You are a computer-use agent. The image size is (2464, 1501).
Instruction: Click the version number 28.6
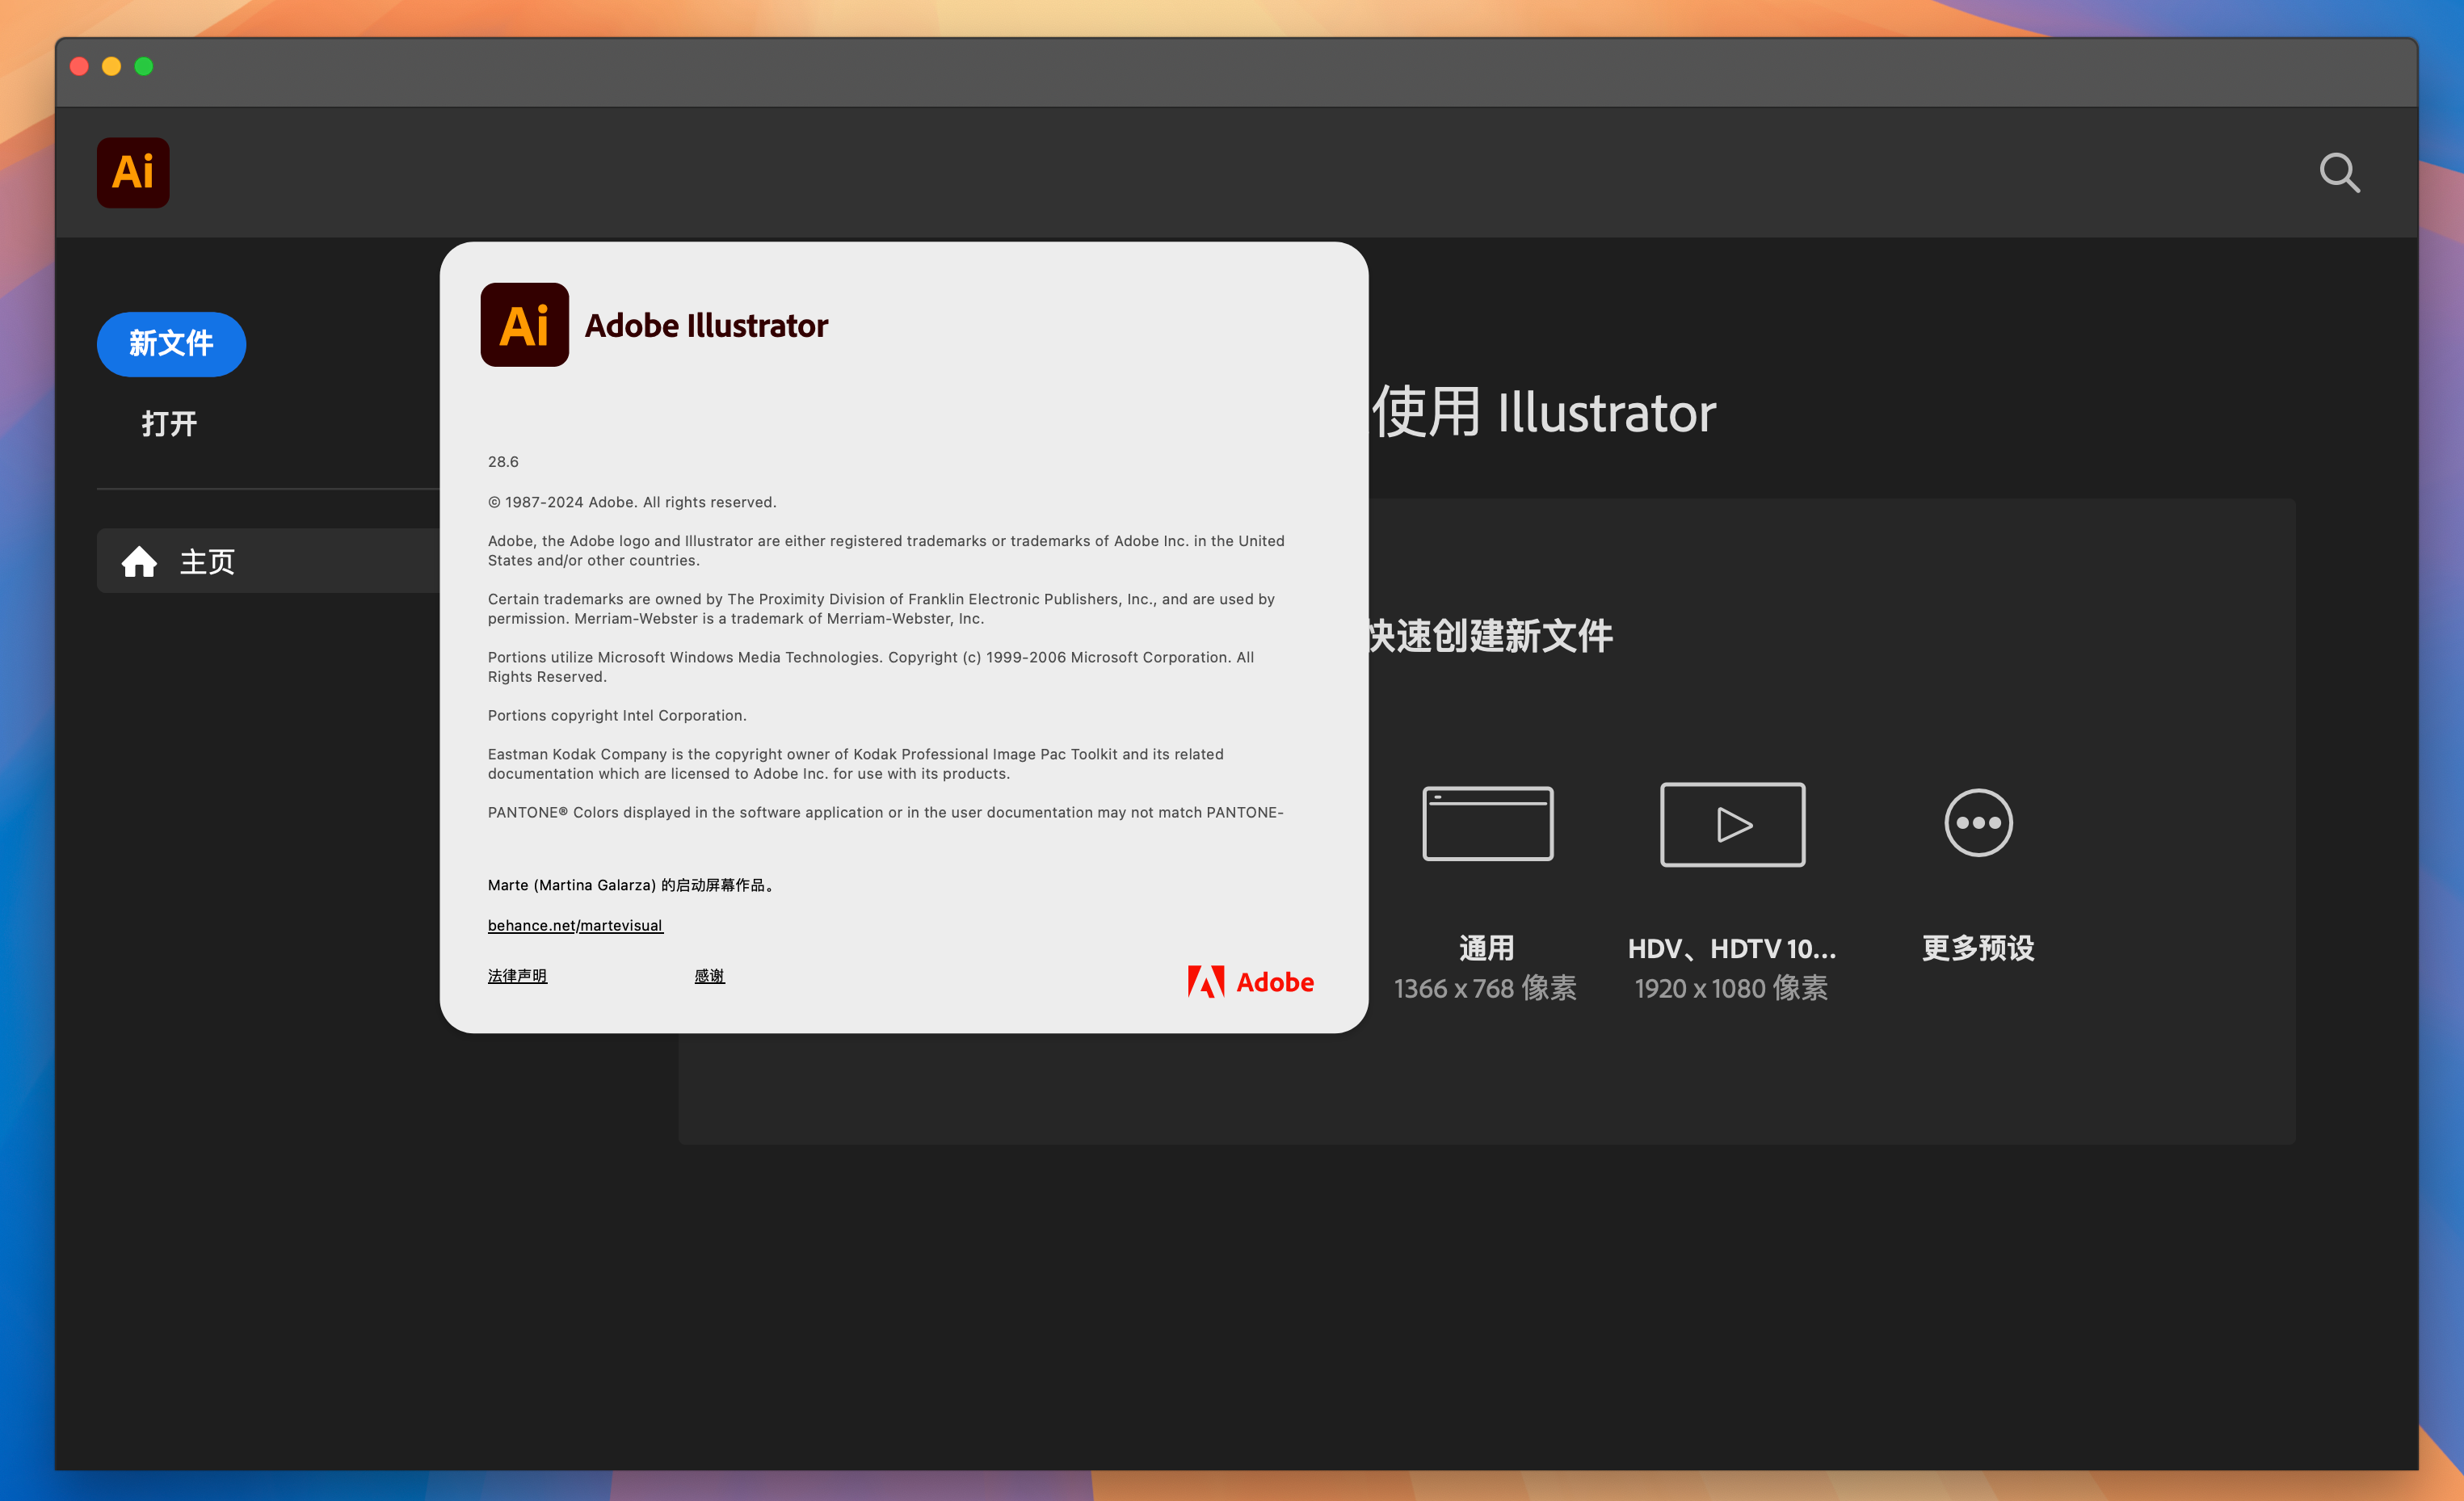click(x=503, y=461)
